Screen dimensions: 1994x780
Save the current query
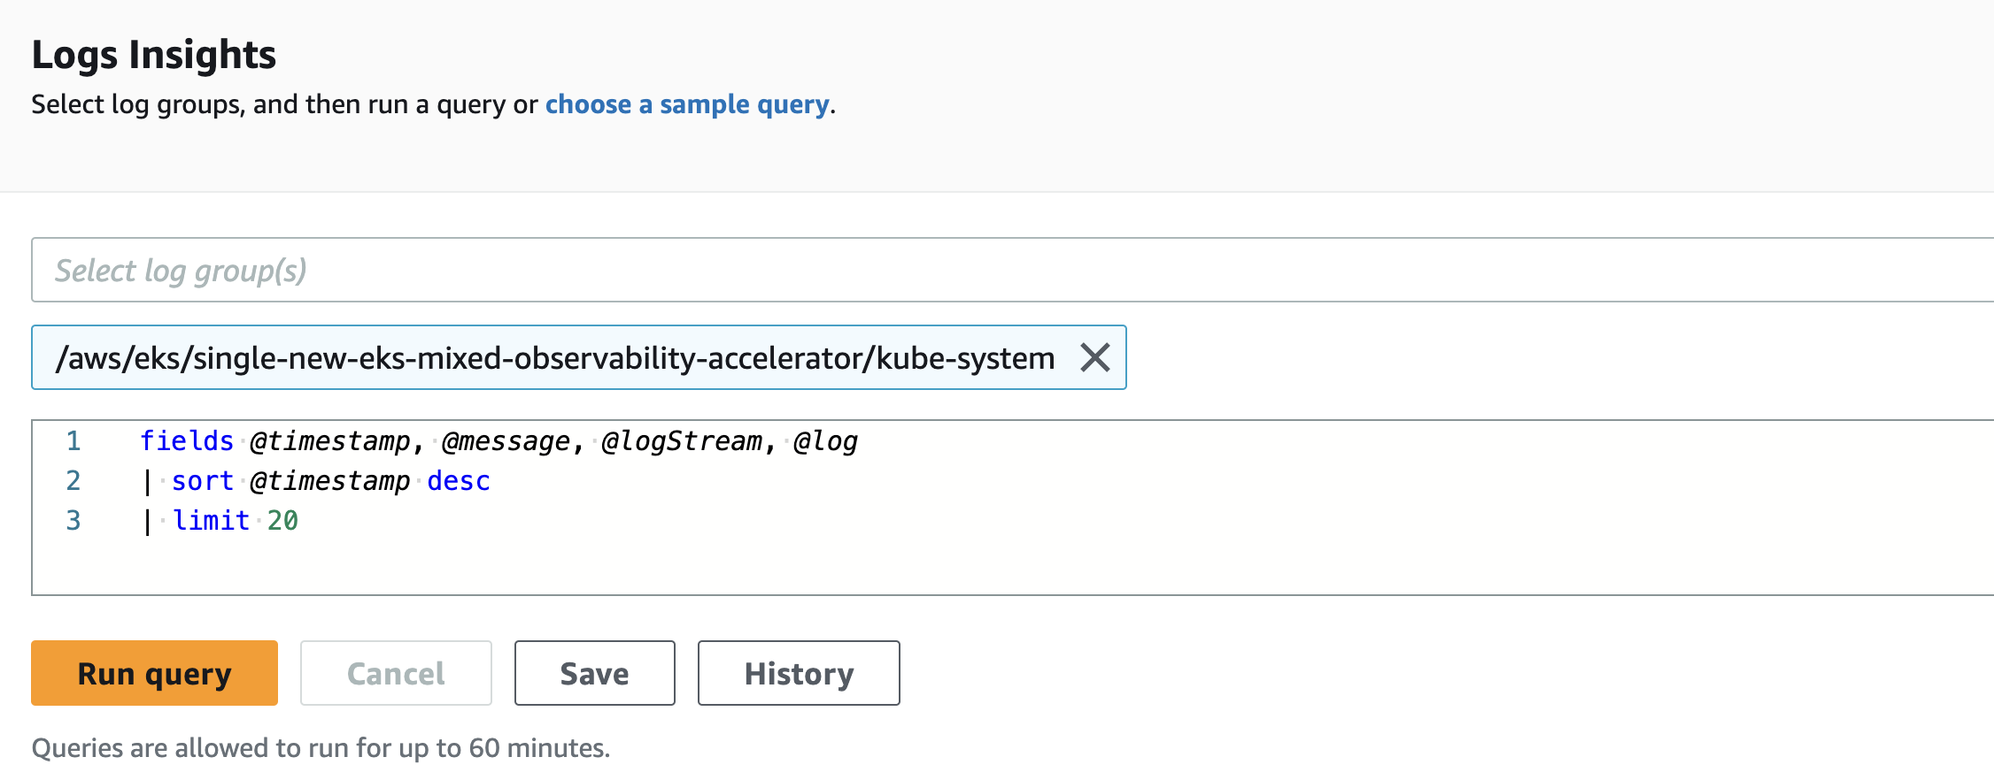coord(594,673)
